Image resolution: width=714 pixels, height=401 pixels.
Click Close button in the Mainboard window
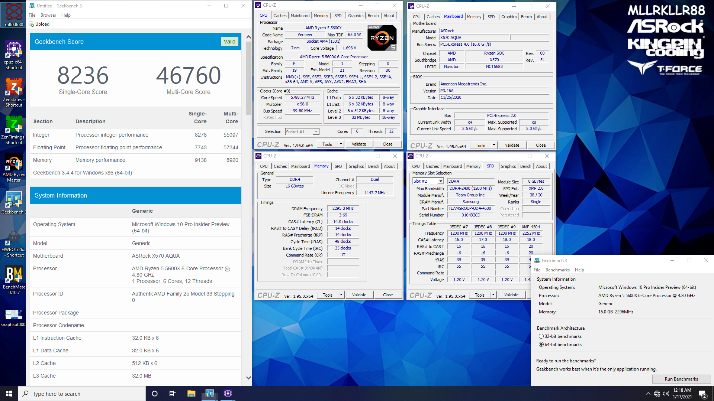[x=541, y=145]
